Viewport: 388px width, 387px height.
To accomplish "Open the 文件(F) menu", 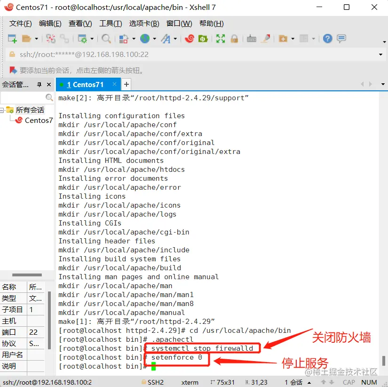I will 21,24.
